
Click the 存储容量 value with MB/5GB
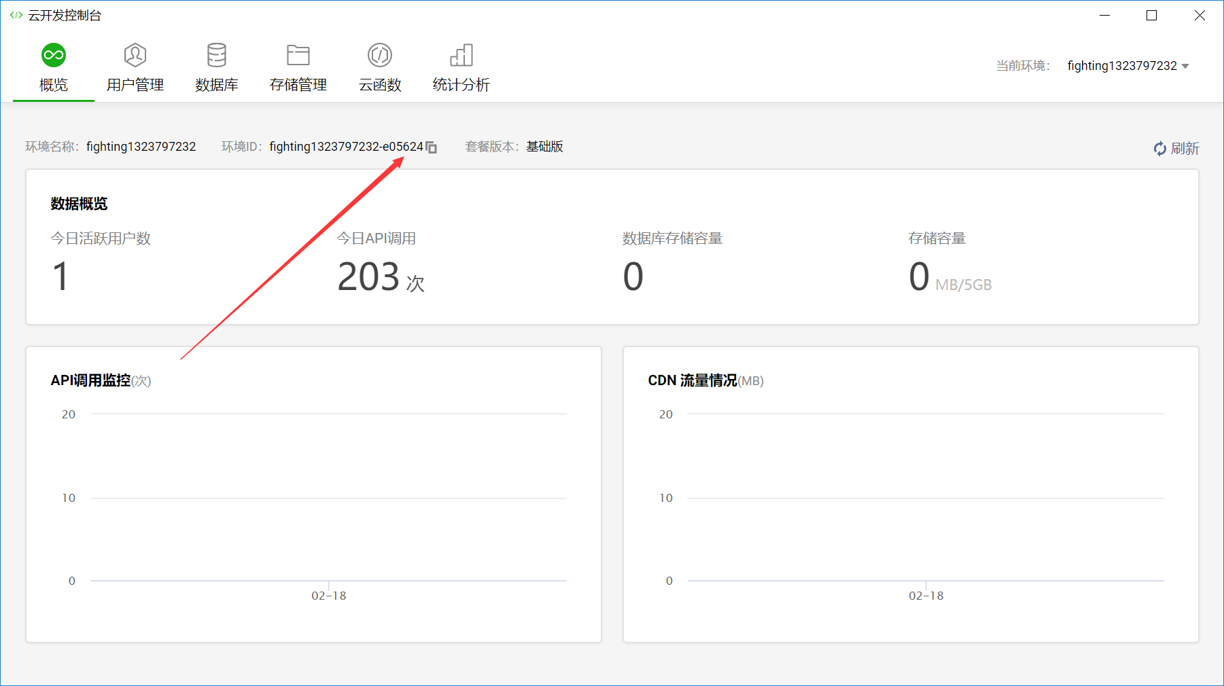click(x=950, y=277)
